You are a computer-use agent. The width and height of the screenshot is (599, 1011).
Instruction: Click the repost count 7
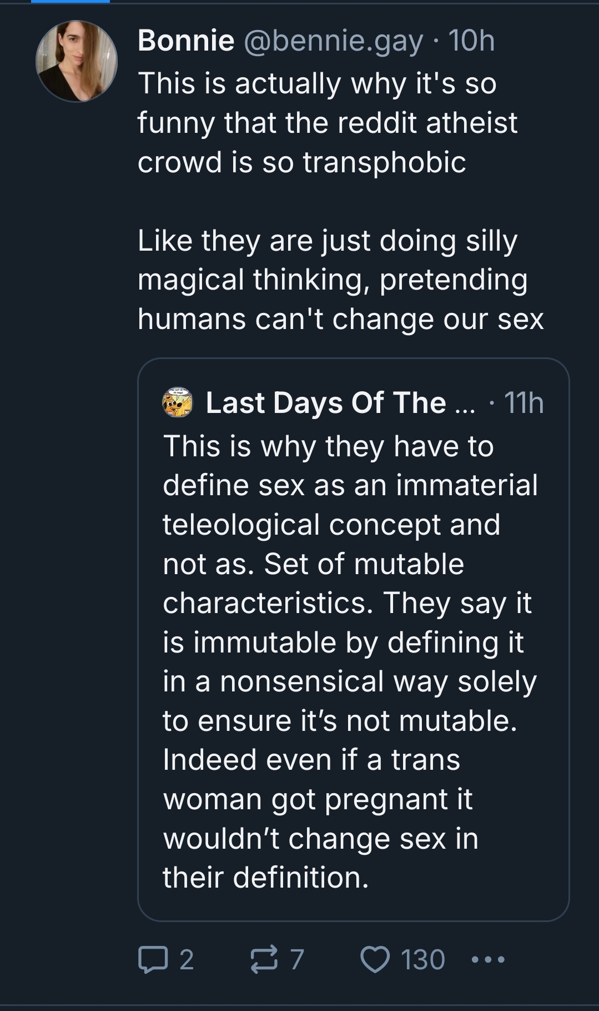point(297,960)
